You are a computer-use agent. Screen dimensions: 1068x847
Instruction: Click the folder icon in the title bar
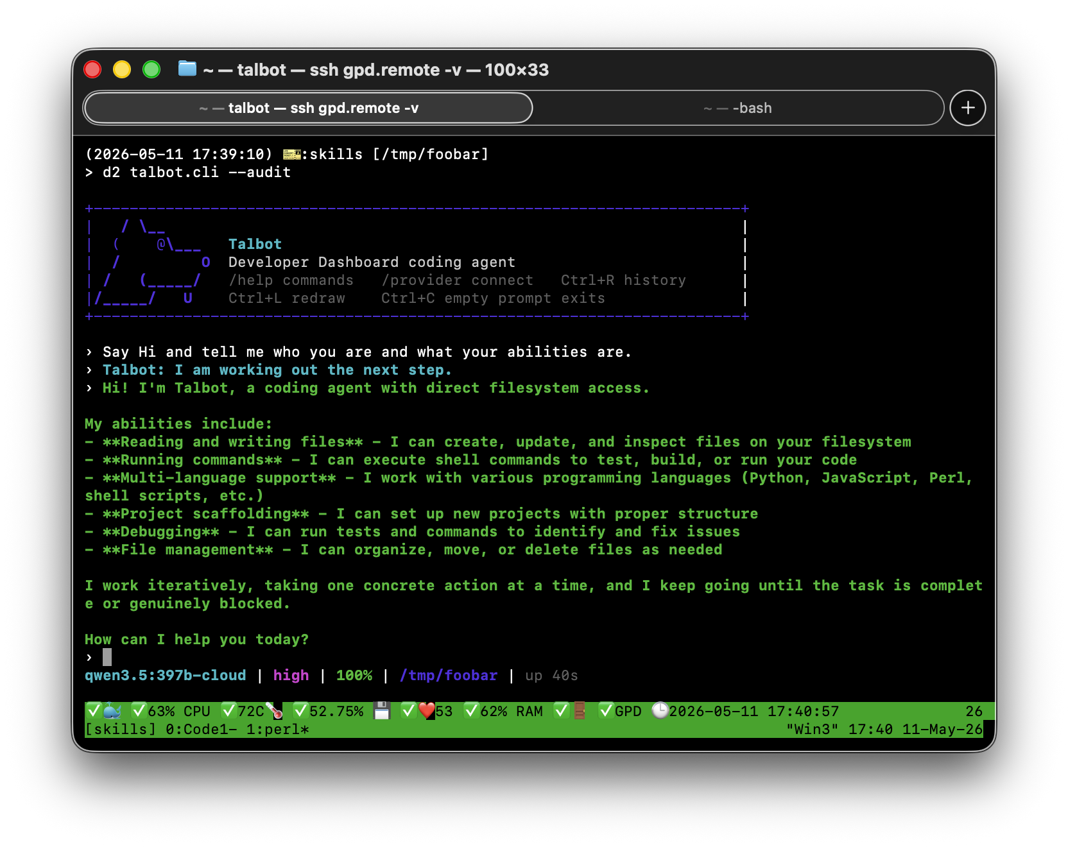click(187, 68)
